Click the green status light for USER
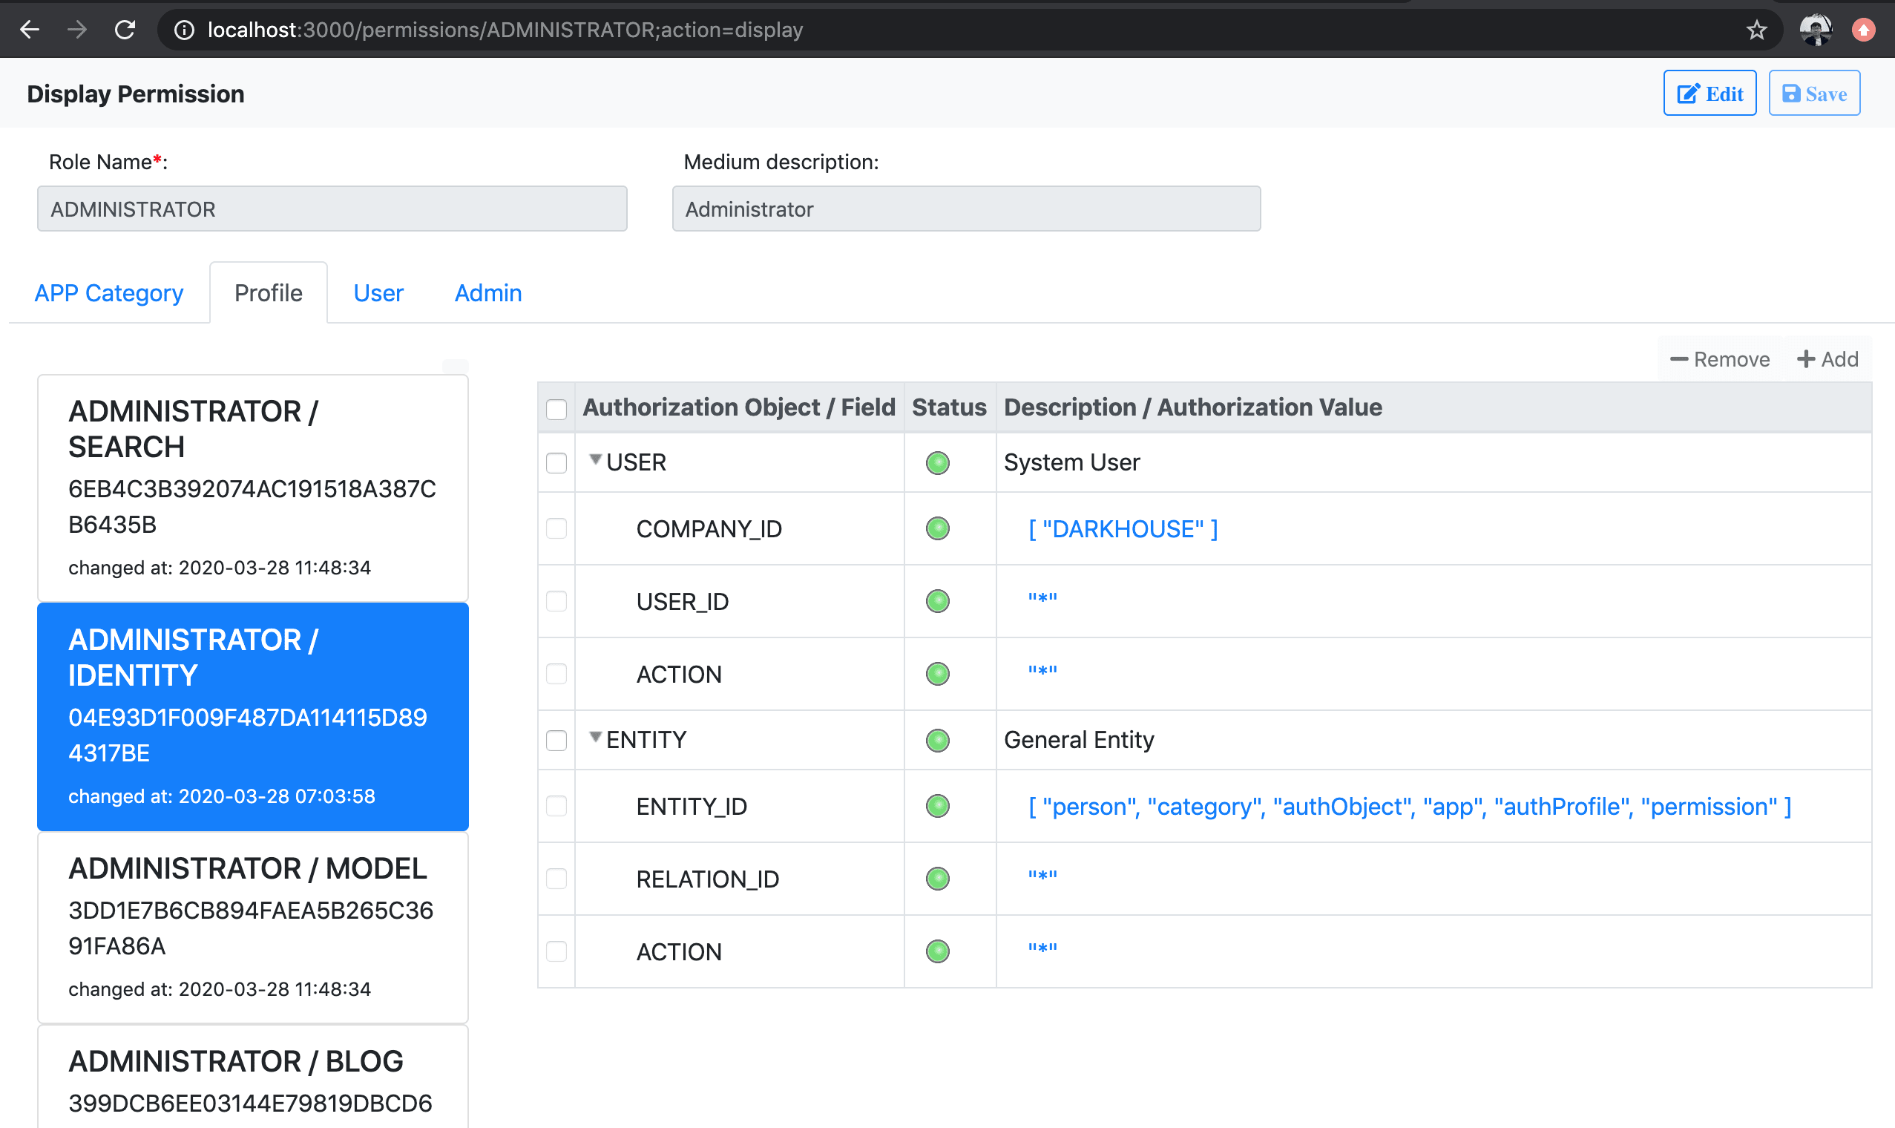This screenshot has height=1128, width=1895. (937, 462)
